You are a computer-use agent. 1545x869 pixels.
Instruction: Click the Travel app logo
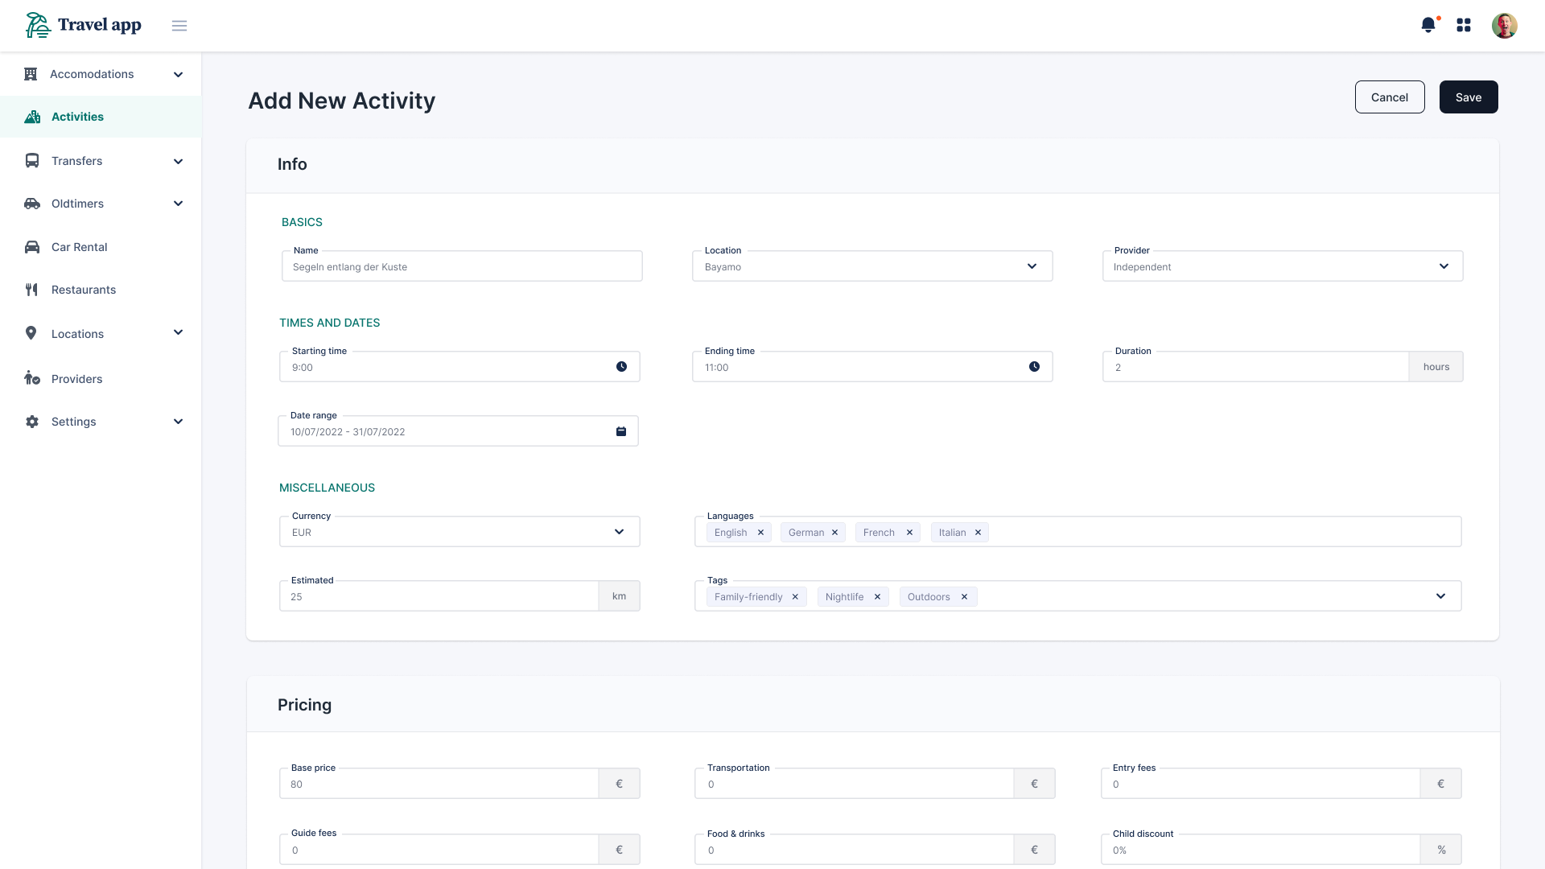coord(84,25)
